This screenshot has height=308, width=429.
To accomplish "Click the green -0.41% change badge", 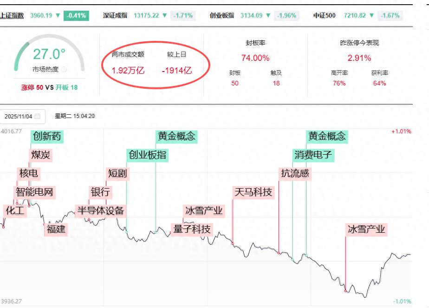I will tap(77, 15).
